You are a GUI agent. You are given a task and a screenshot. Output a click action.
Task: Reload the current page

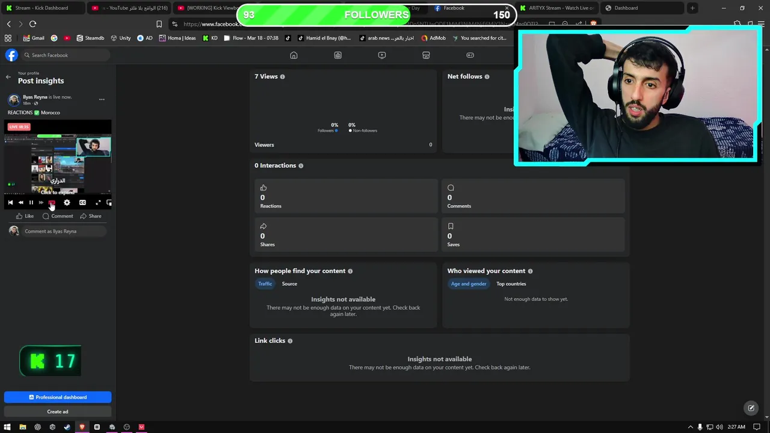tap(32, 24)
